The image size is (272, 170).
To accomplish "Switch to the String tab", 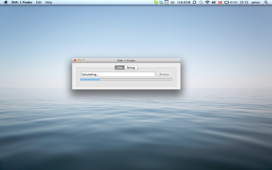I will (131, 68).
